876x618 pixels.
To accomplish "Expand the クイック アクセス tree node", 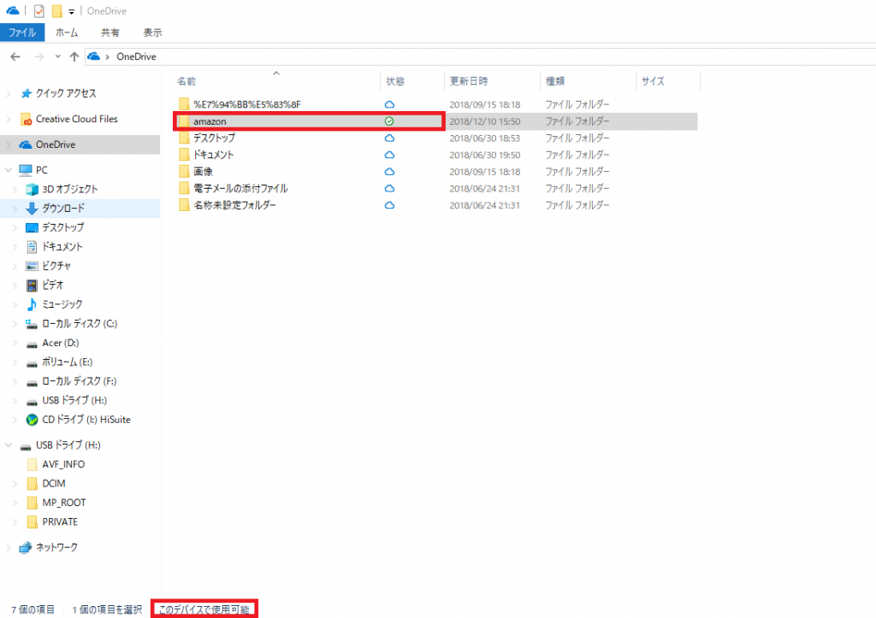I will pos(9,93).
